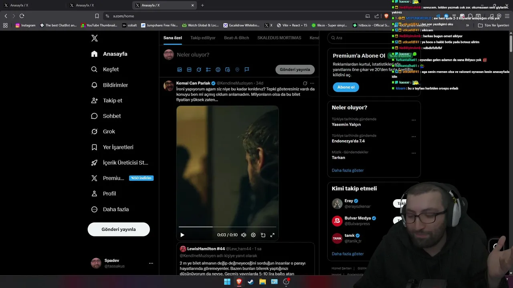This screenshot has height=288, width=513.
Task: Open a new browser tab
Action: [x=202, y=5]
